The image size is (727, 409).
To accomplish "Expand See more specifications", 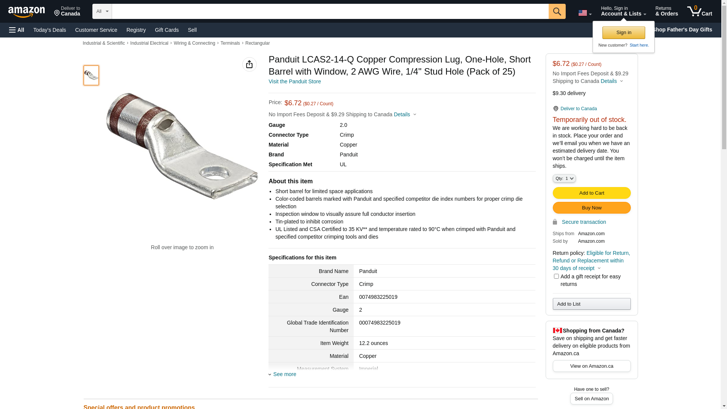I will click(x=284, y=374).
